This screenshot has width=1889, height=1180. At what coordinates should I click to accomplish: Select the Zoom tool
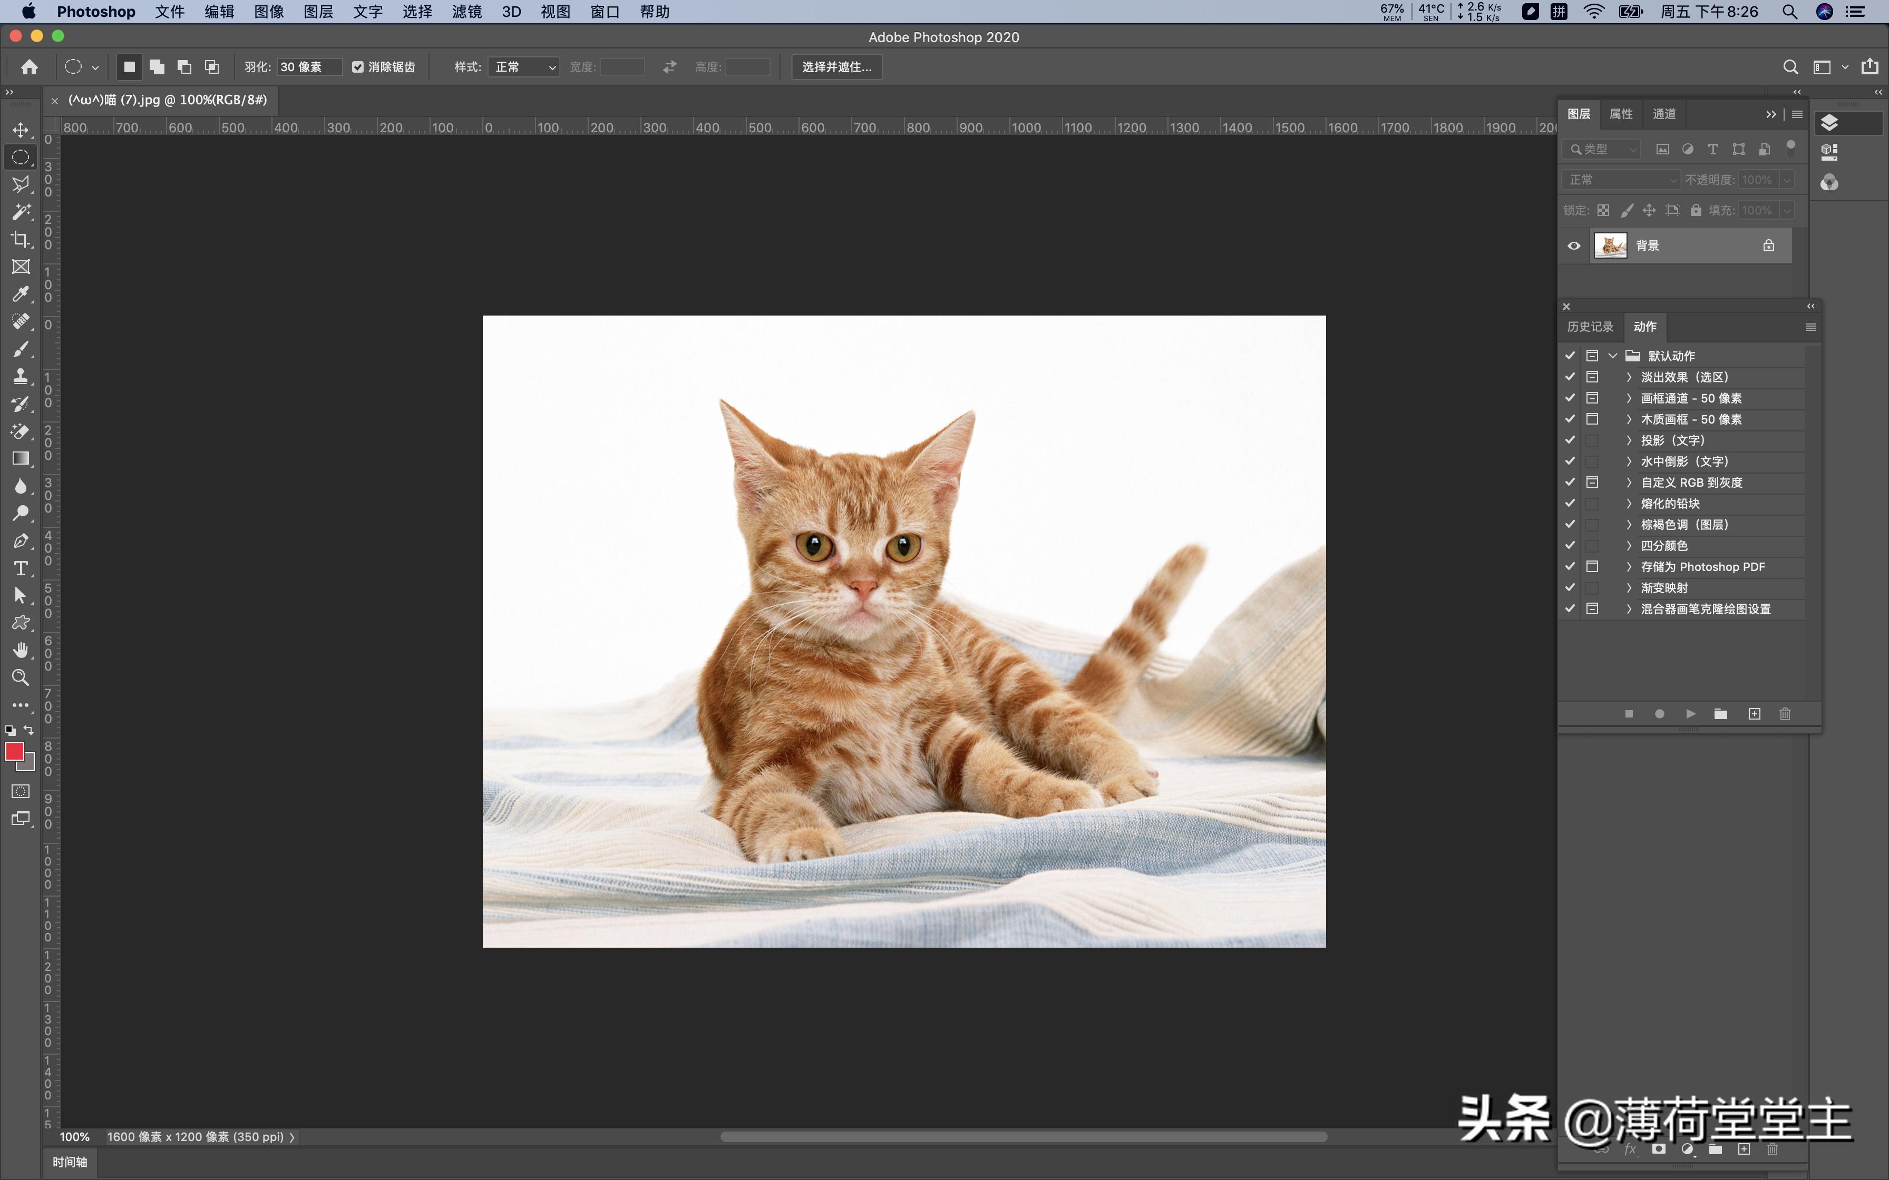click(x=21, y=677)
